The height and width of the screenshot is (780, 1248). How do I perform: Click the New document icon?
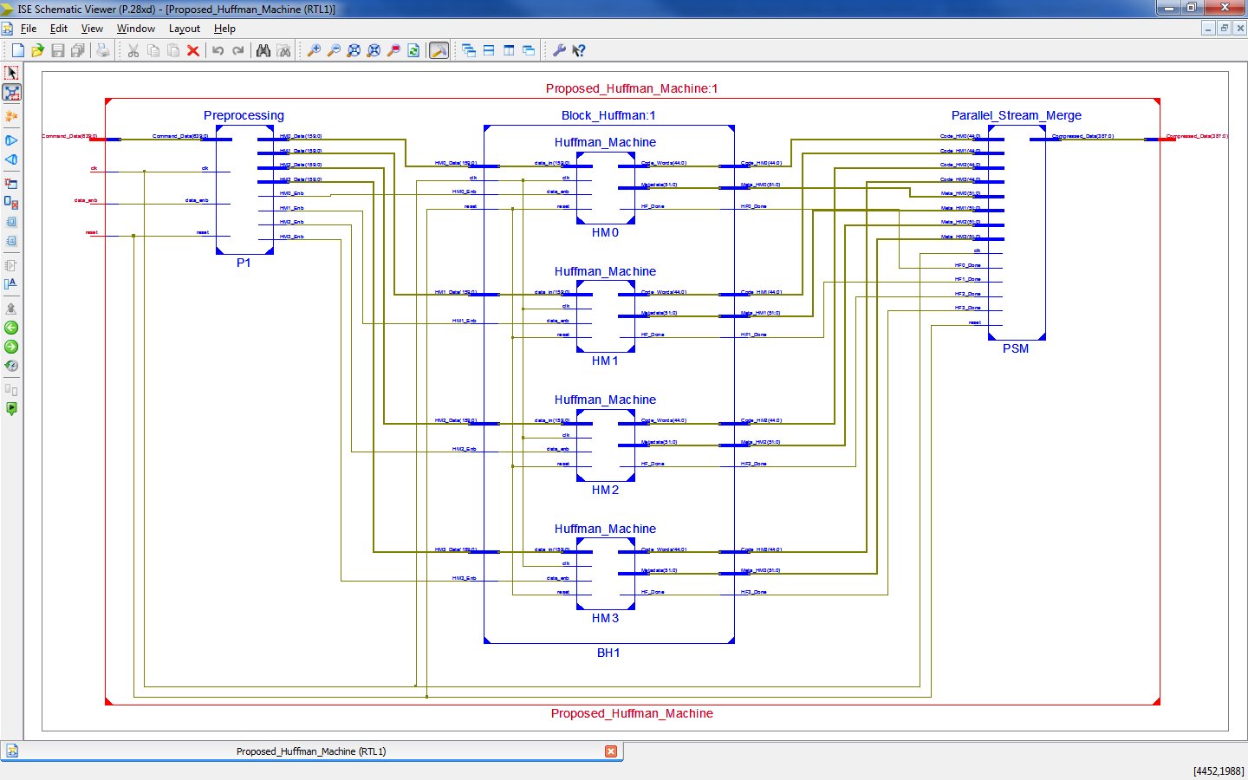click(17, 50)
